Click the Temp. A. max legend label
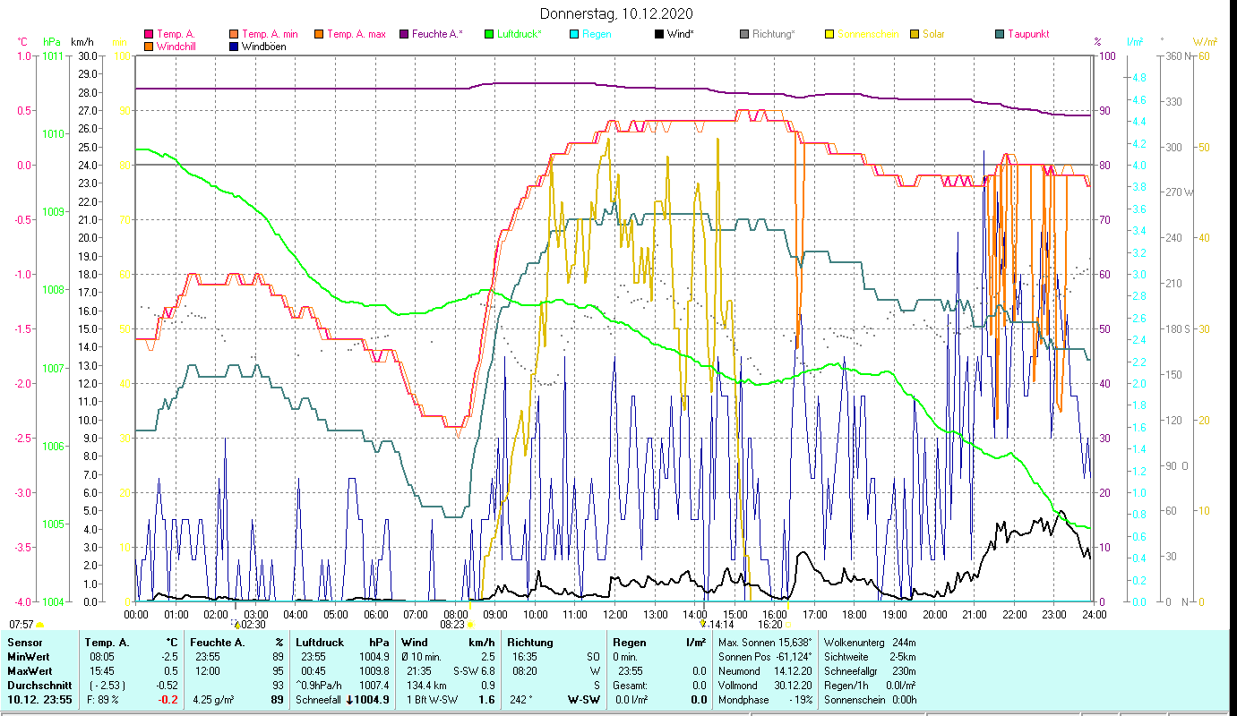1237x716 pixels. tap(356, 34)
